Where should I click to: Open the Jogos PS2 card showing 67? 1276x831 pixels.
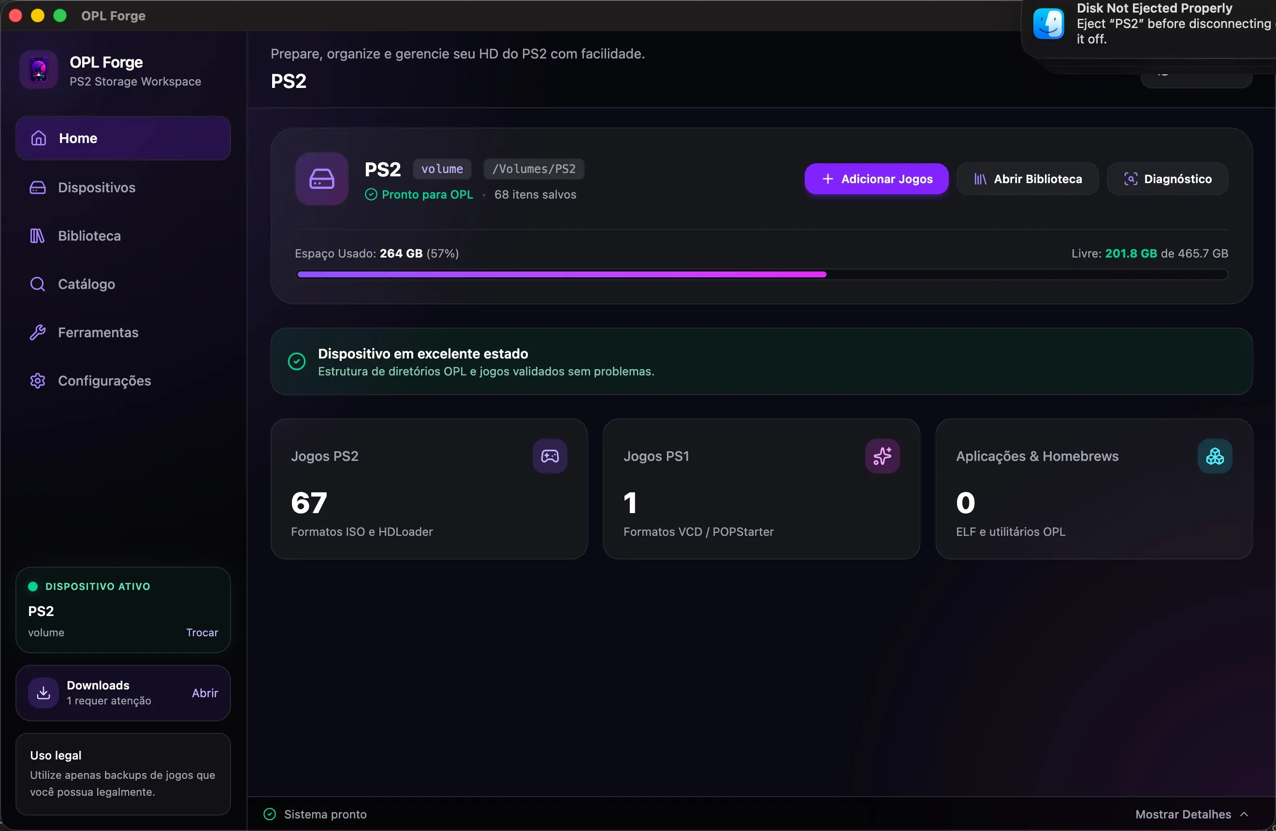point(429,489)
